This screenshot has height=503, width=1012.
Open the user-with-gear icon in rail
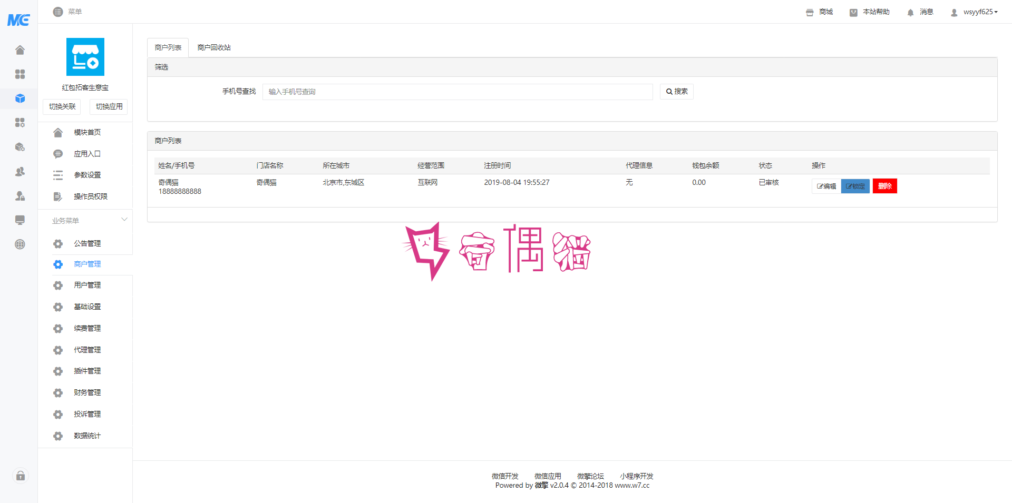pos(20,196)
